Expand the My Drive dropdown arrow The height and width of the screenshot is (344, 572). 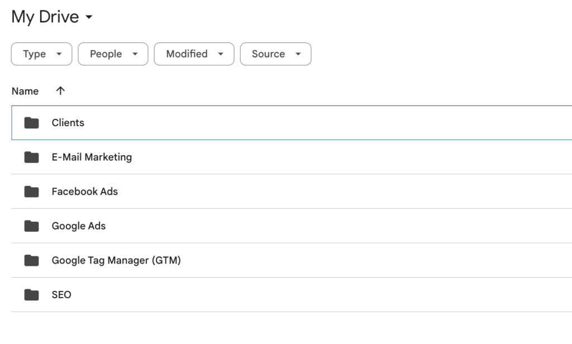89,17
